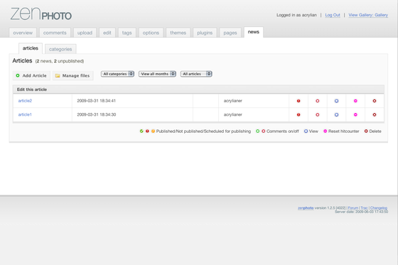Open the View all months dropdown
Screen dimensions: 398x265
[x=157, y=74]
